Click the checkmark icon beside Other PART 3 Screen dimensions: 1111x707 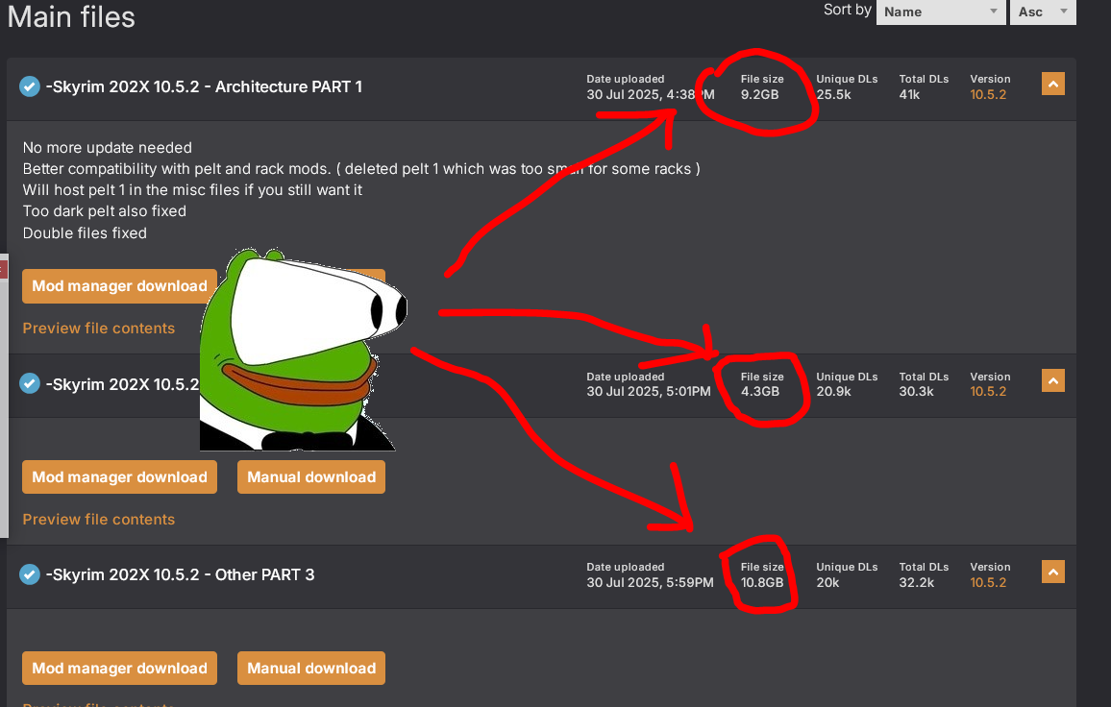click(30, 574)
